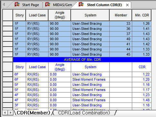
Task: Select the row header of Member 33 row
Action: tap(8, 23)
